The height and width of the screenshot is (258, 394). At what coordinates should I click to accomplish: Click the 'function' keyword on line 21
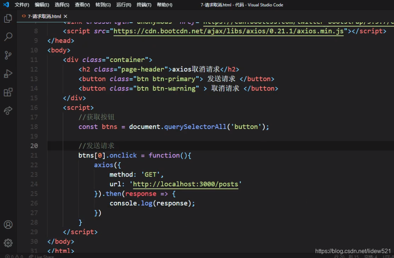click(x=164, y=155)
